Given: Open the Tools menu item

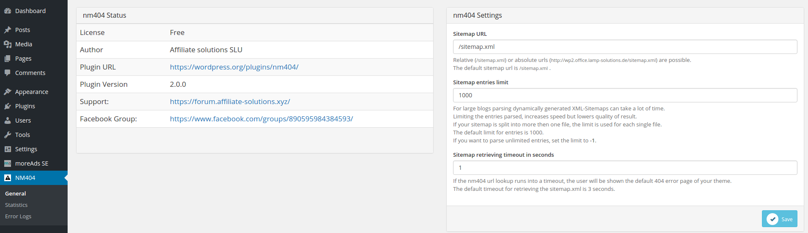Looking at the screenshot, I should click(x=34, y=135).
